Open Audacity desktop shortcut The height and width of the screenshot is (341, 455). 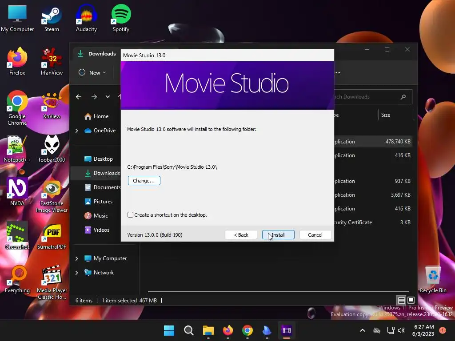pos(86,19)
